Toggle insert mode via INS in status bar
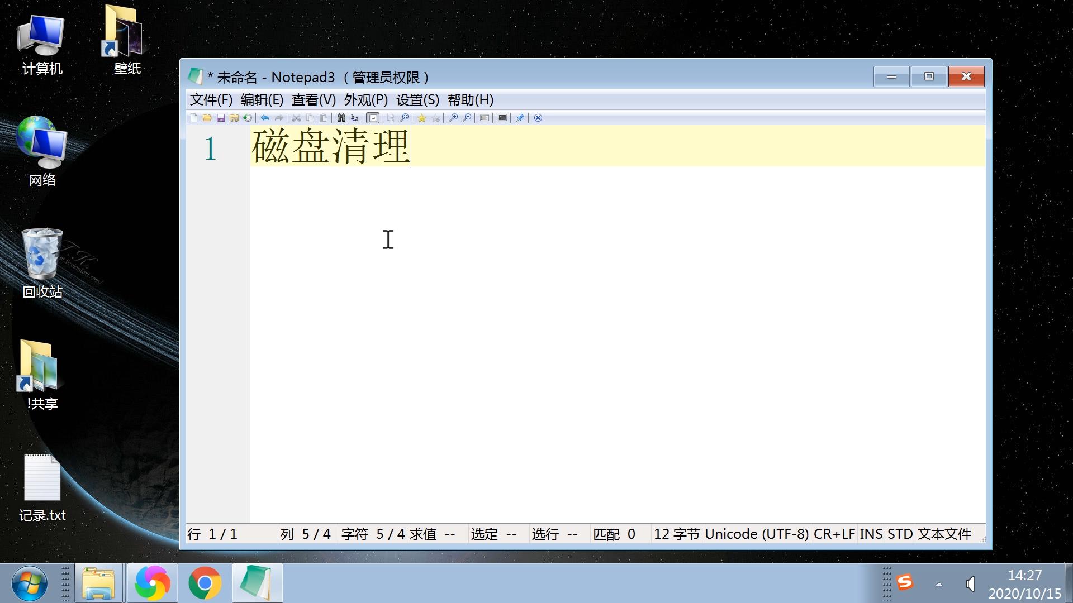This screenshot has width=1073, height=603. point(872,534)
